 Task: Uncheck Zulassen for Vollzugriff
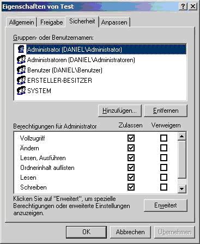coord(131,138)
